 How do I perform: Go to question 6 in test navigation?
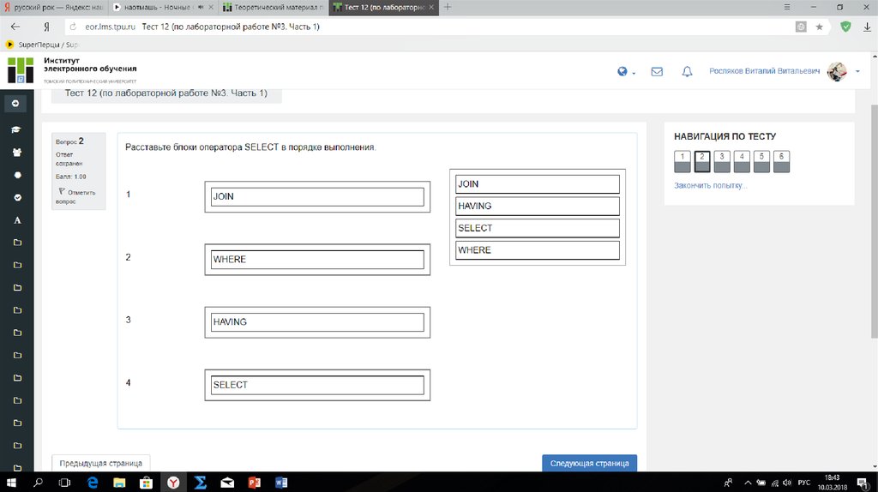click(782, 162)
